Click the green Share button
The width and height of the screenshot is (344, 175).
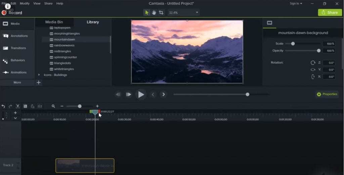(x=330, y=12)
